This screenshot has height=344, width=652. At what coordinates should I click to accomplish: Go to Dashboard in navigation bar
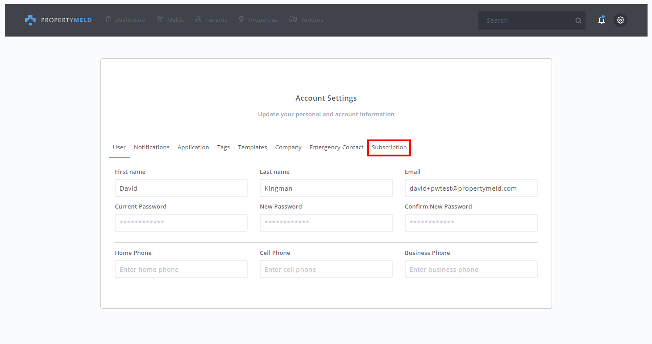coord(126,20)
